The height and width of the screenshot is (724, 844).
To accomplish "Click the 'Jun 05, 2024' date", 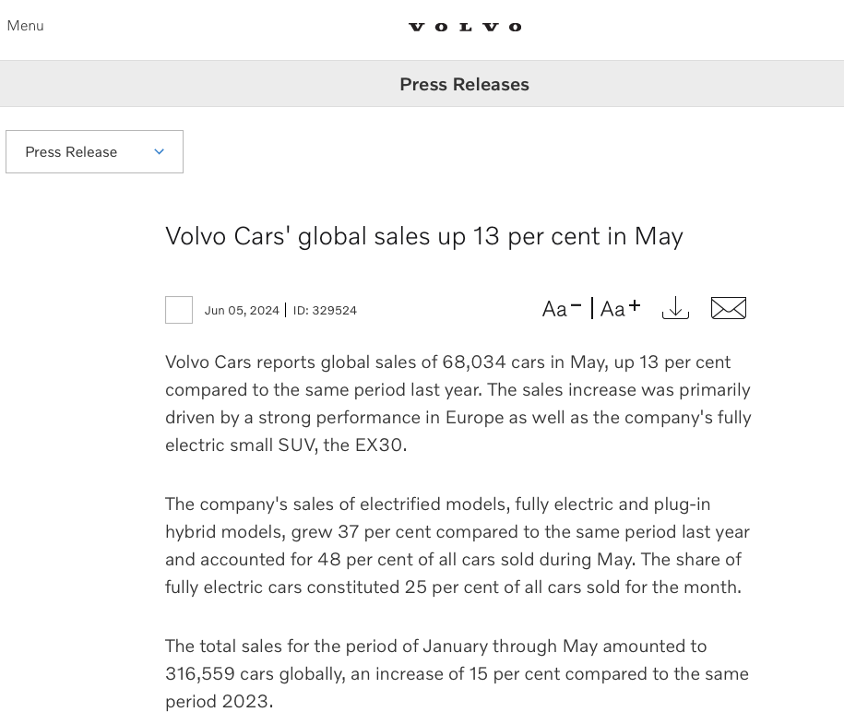I will click(242, 311).
